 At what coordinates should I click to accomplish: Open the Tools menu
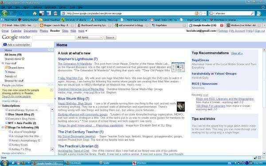72,7
